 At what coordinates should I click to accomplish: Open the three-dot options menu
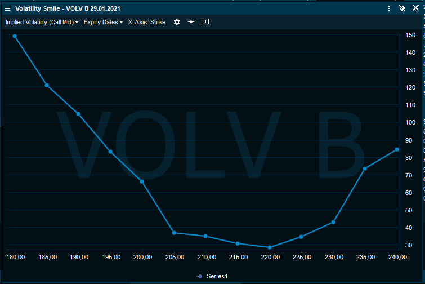coord(389,8)
